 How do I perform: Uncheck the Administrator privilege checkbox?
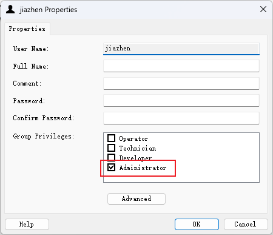click(111, 168)
